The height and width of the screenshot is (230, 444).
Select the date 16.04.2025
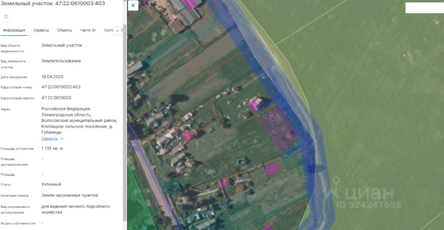pyautogui.click(x=52, y=77)
